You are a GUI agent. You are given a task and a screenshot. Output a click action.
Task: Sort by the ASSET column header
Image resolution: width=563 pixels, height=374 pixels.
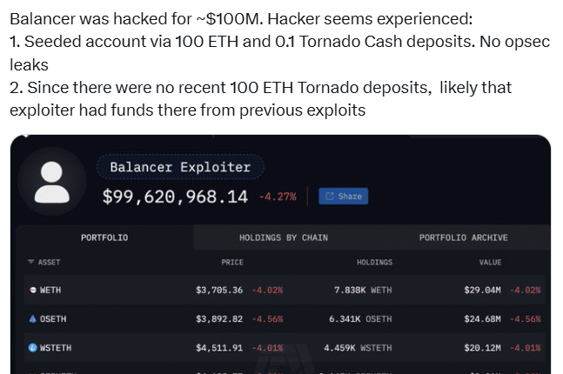[x=49, y=262]
